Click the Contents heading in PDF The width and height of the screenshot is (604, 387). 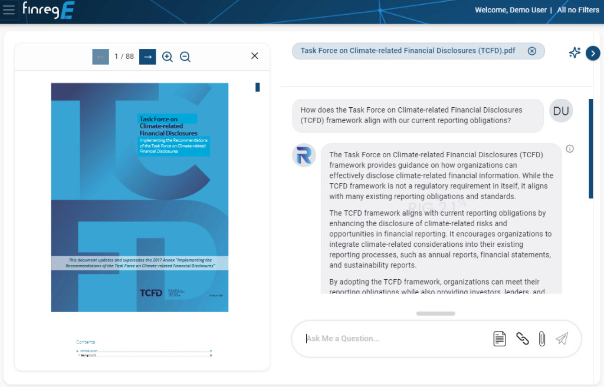point(86,342)
